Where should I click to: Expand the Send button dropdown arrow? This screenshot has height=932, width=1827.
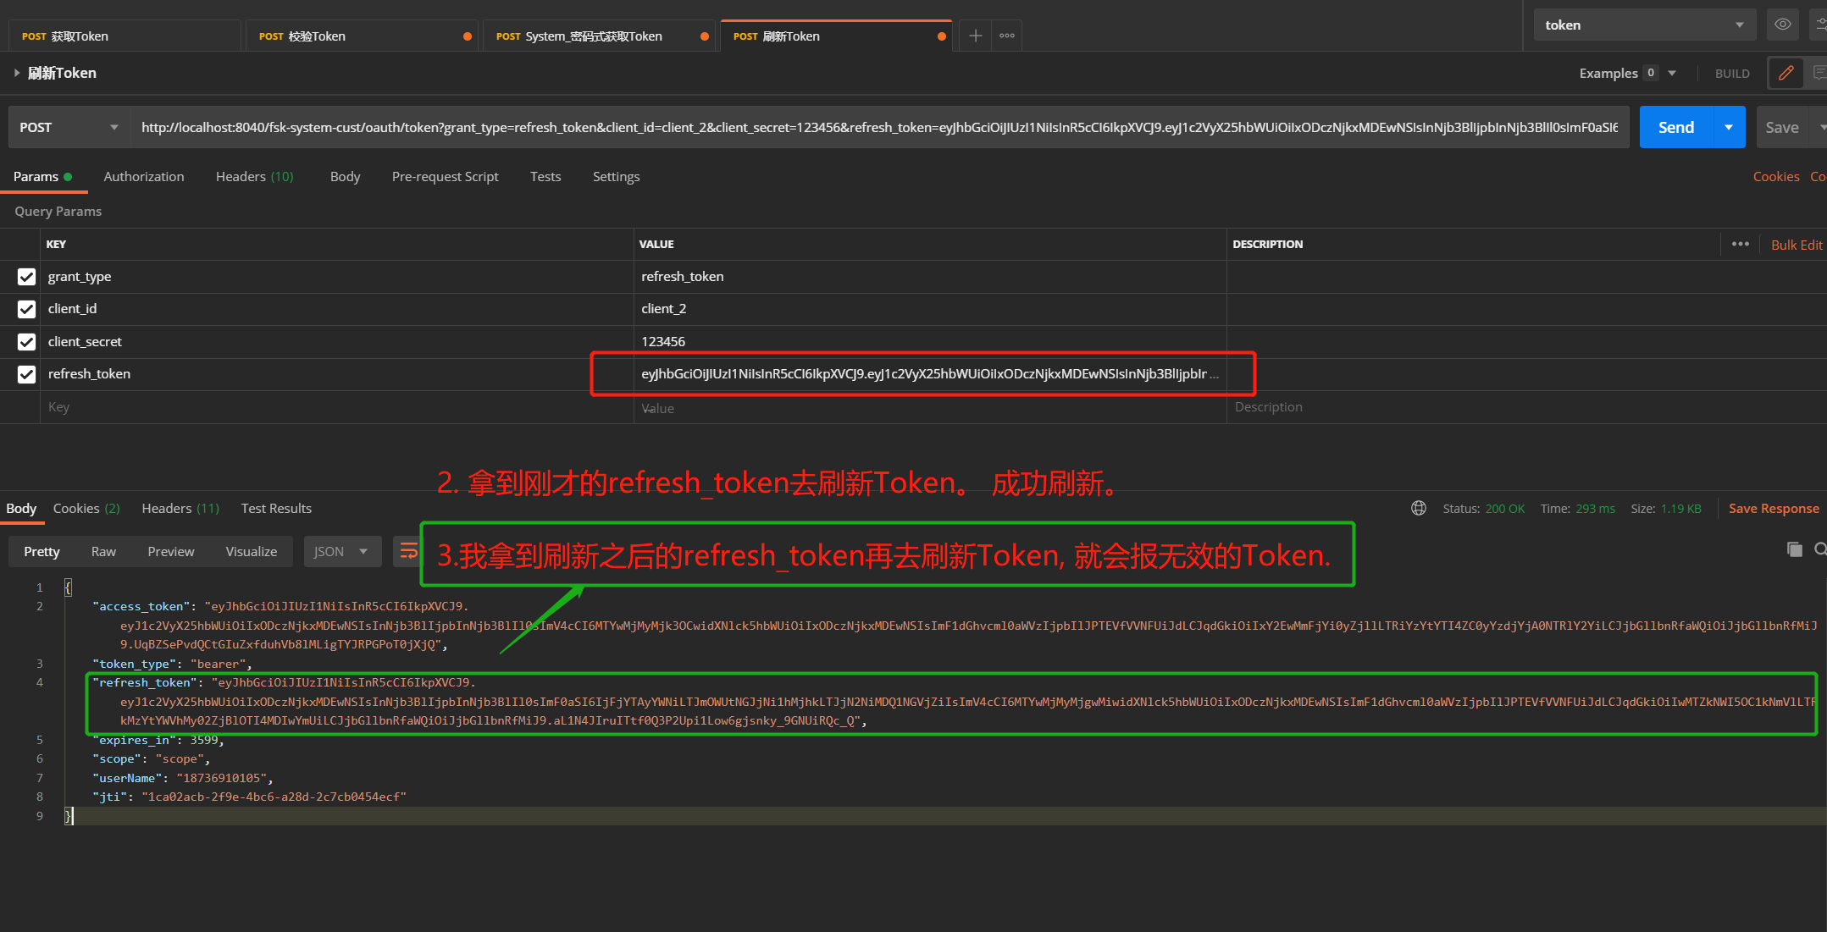tap(1729, 127)
